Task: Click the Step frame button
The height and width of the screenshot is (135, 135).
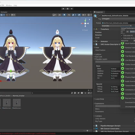Action: (x=72, y=9)
